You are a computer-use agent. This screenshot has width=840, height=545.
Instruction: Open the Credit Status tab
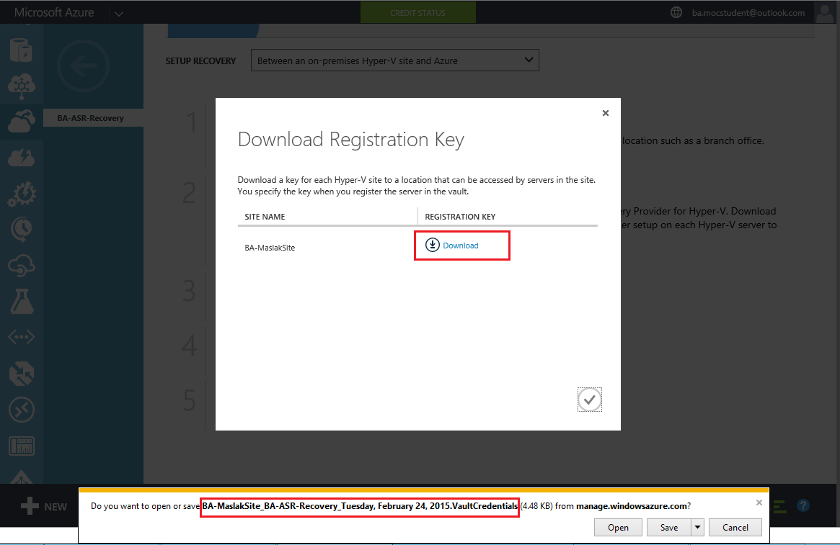click(x=417, y=13)
